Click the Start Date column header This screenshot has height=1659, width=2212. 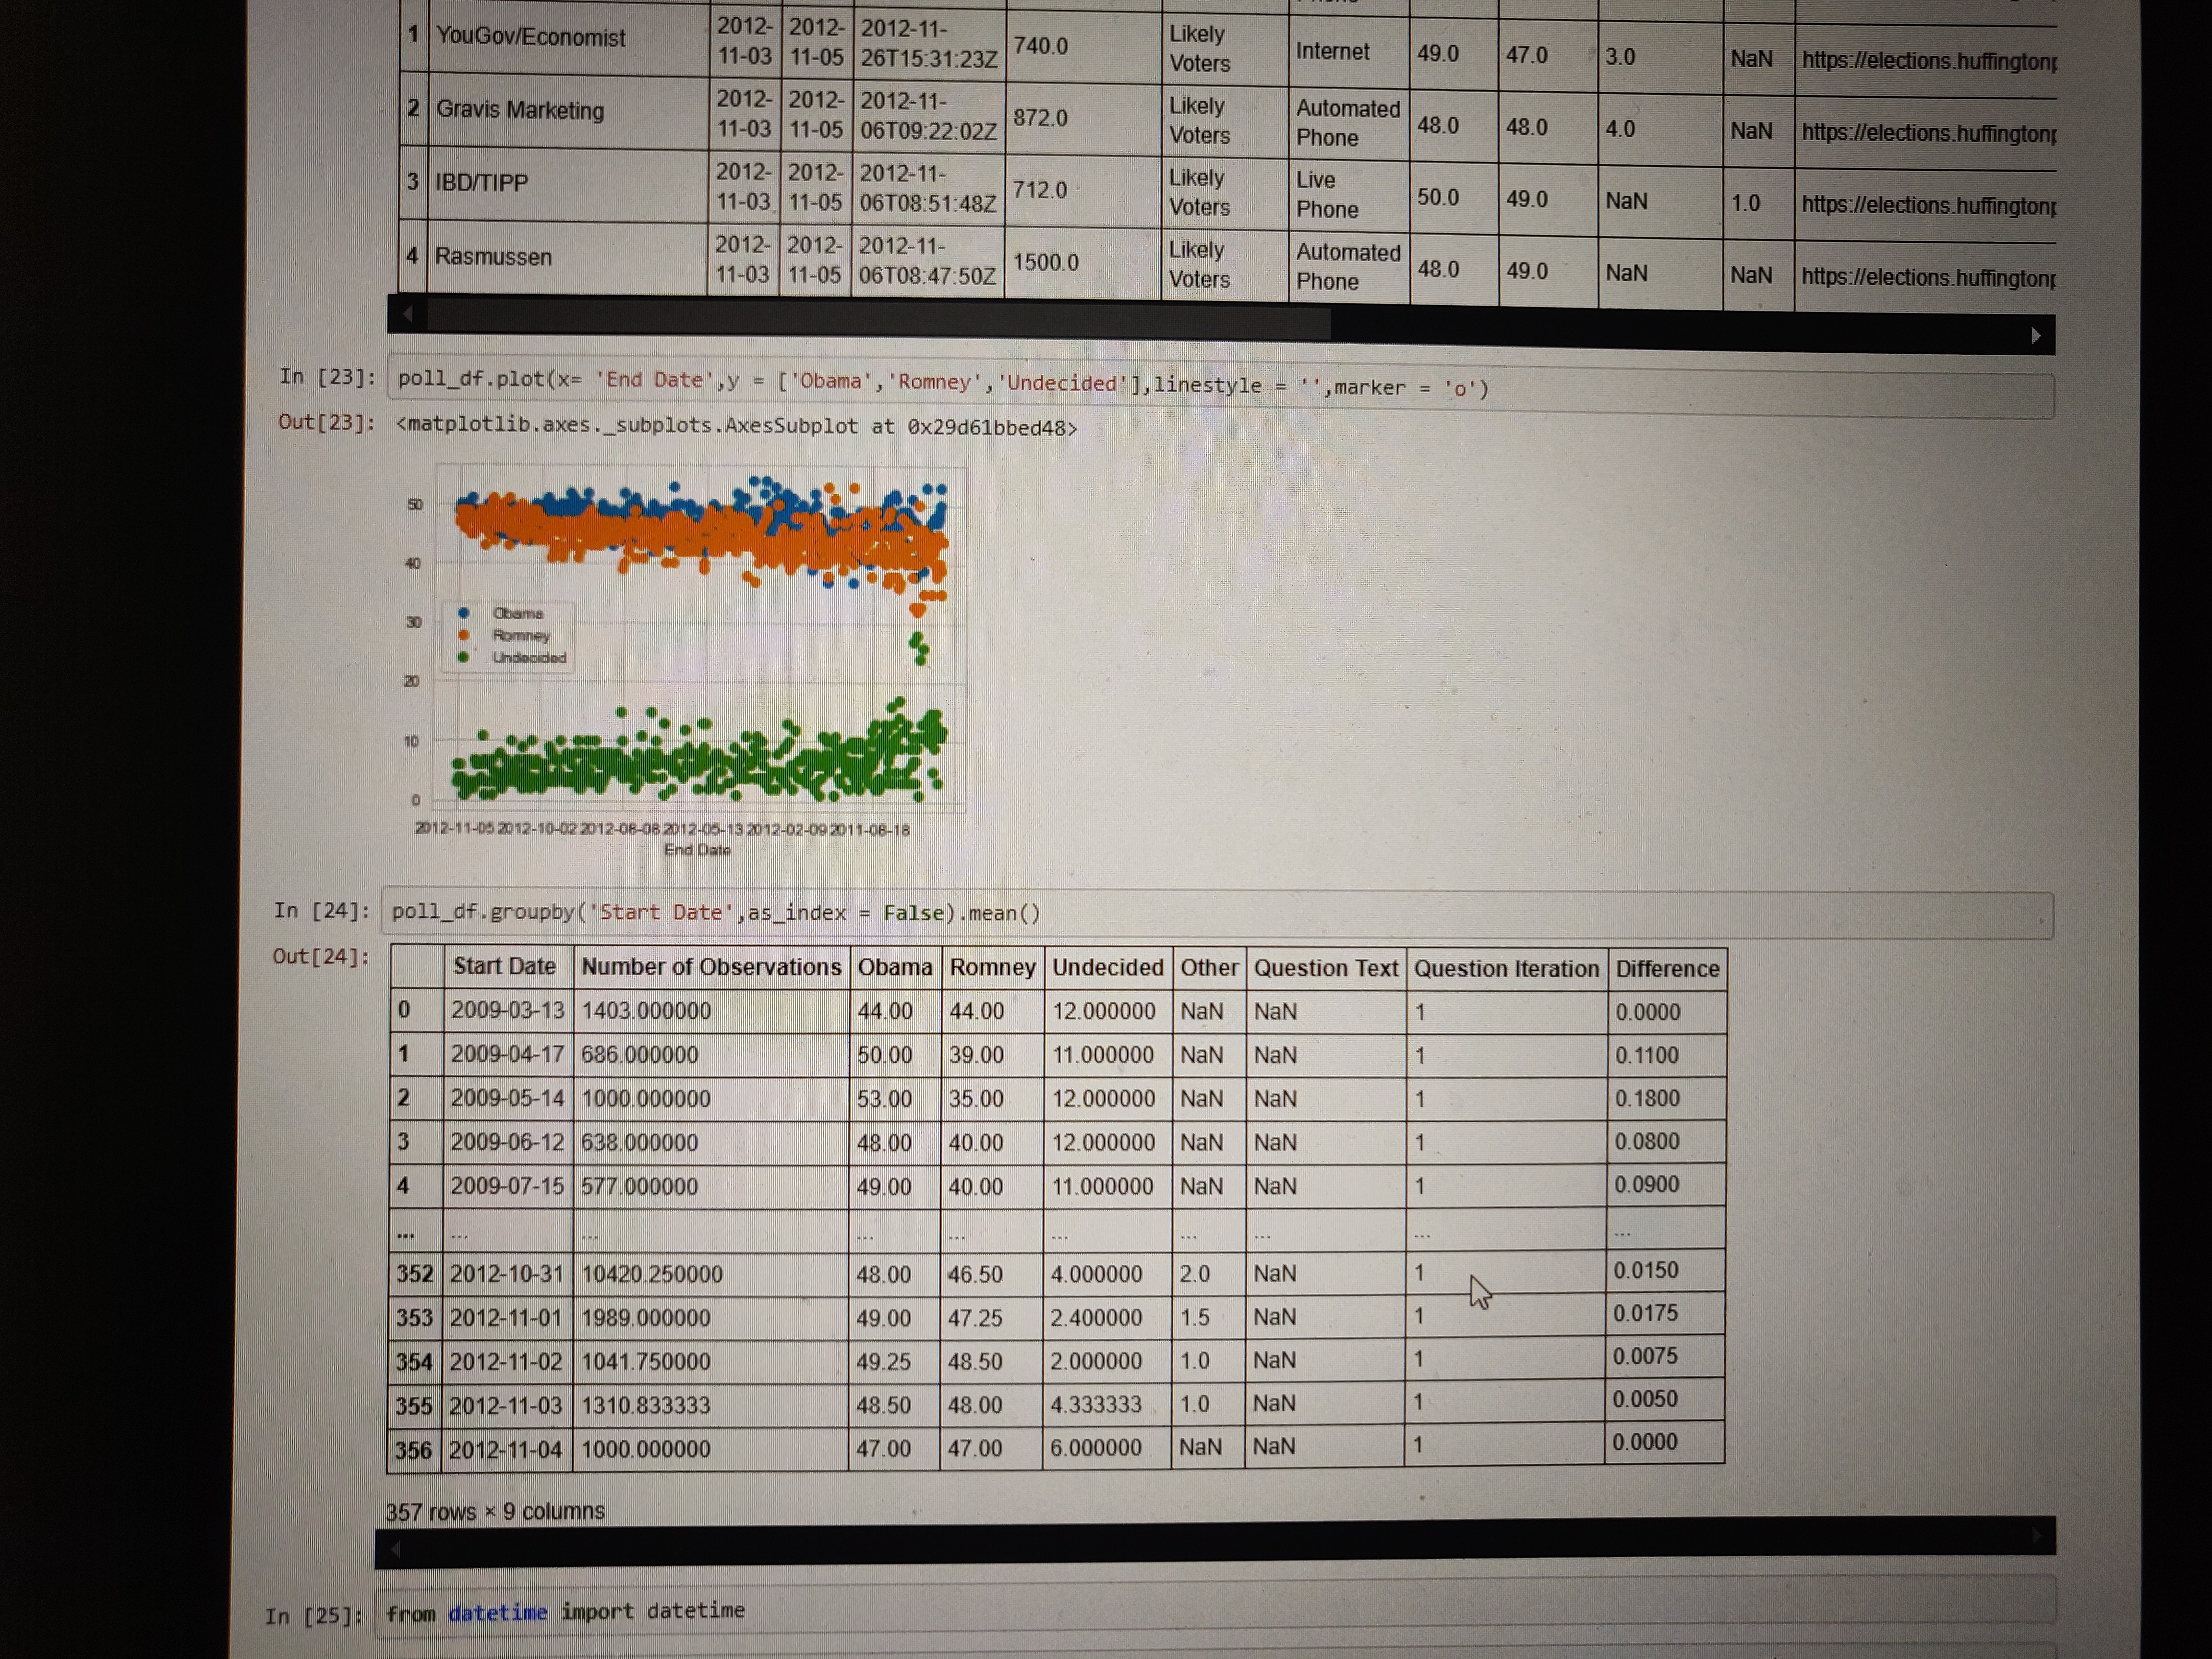(508, 966)
